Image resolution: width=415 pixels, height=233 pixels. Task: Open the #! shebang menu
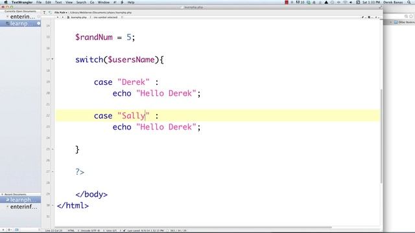click(x=115, y=2)
